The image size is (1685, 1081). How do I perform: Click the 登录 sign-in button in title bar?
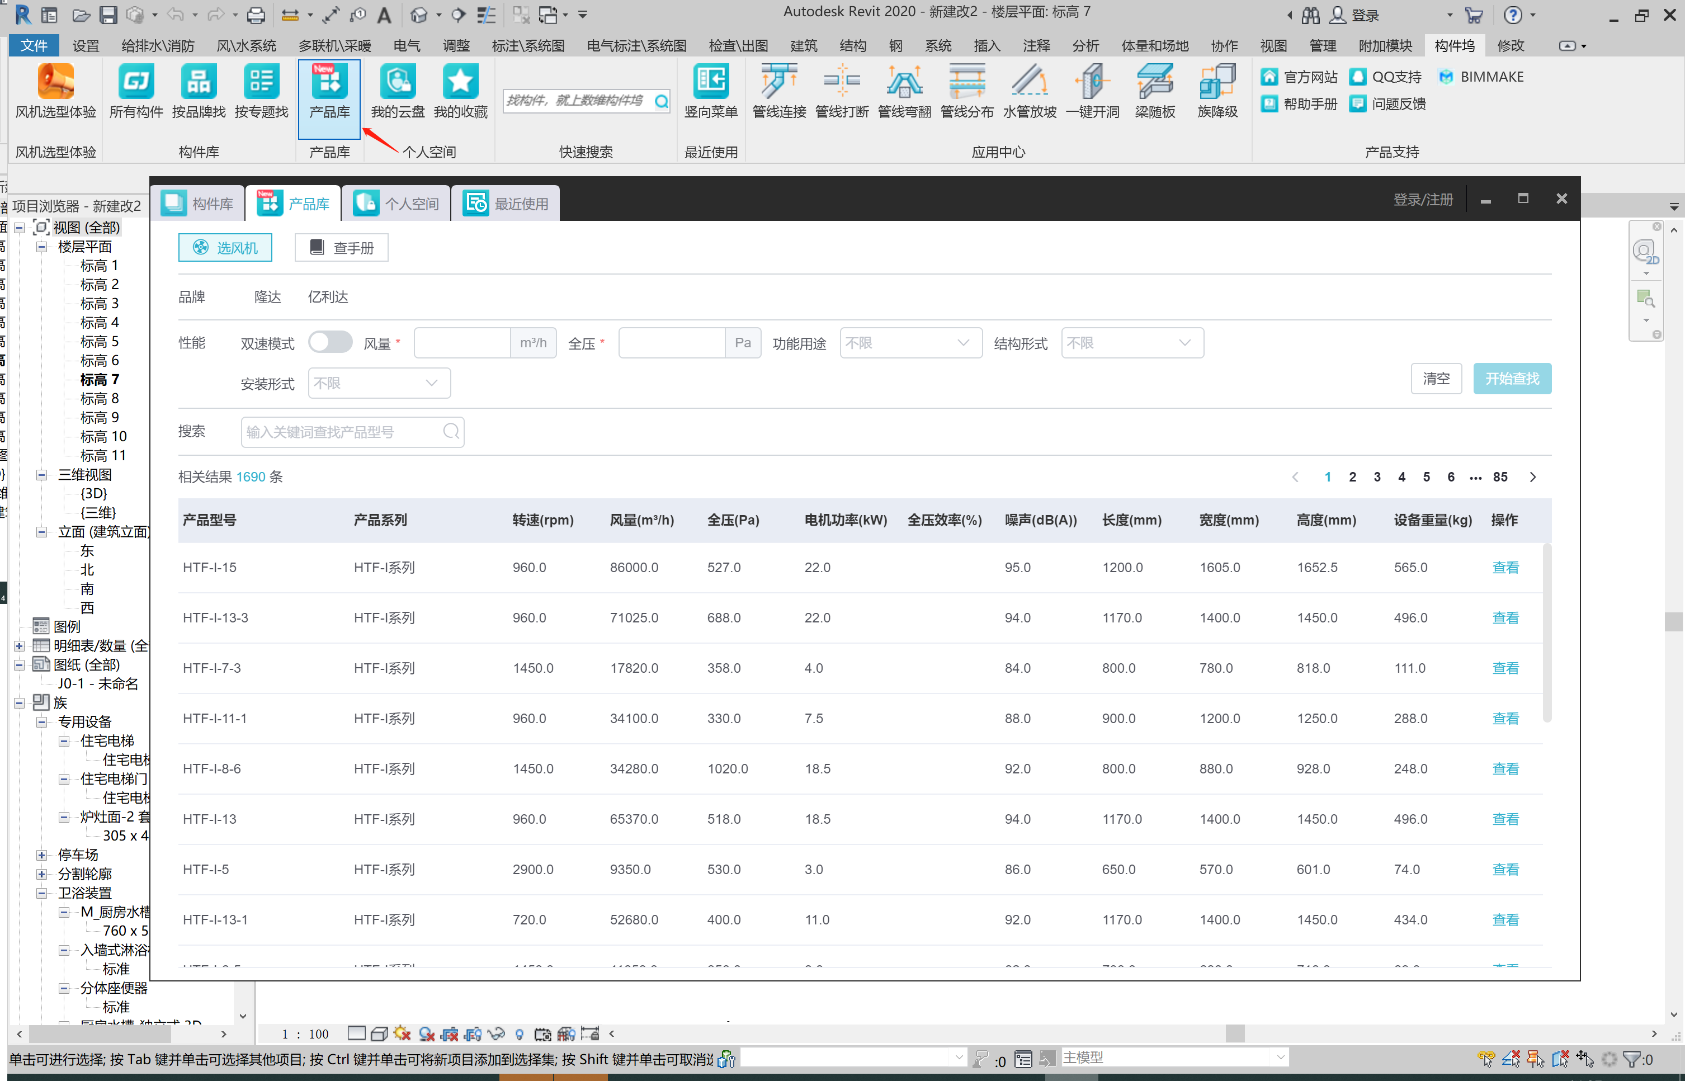[1354, 15]
